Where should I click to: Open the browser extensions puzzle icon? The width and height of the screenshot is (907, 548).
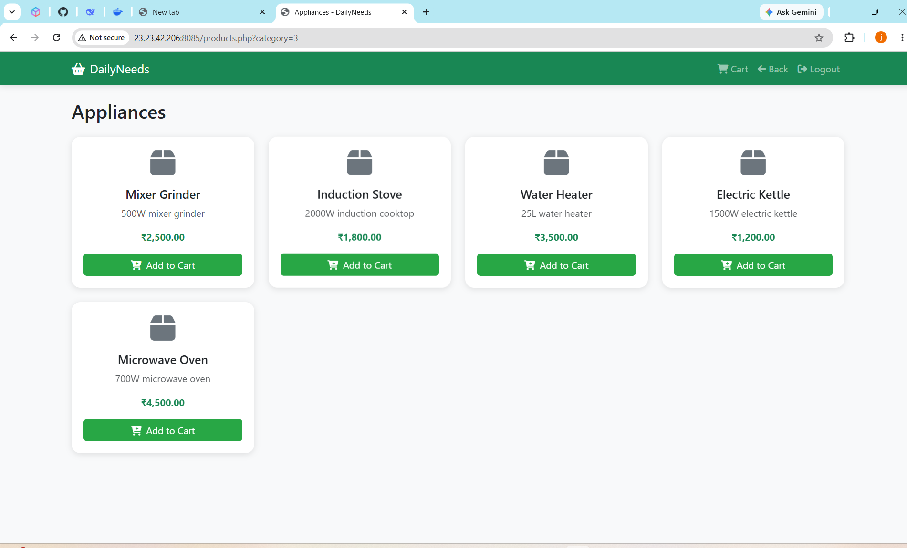click(849, 38)
